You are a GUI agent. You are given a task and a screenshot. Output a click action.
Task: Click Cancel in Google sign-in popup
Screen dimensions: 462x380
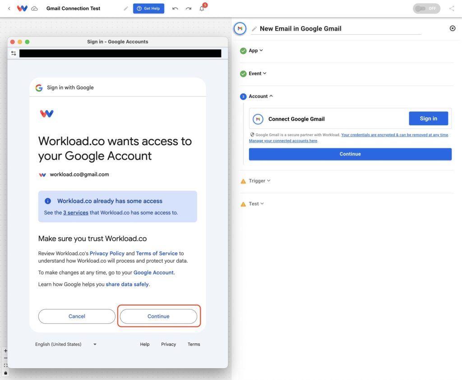pos(77,316)
